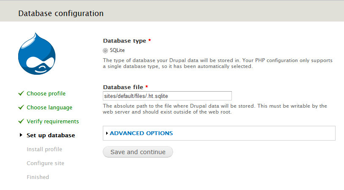Screen dimensions: 344x190
Task: Expand Advanced Options using the triangle arrow
Action: pyautogui.click(x=107, y=133)
